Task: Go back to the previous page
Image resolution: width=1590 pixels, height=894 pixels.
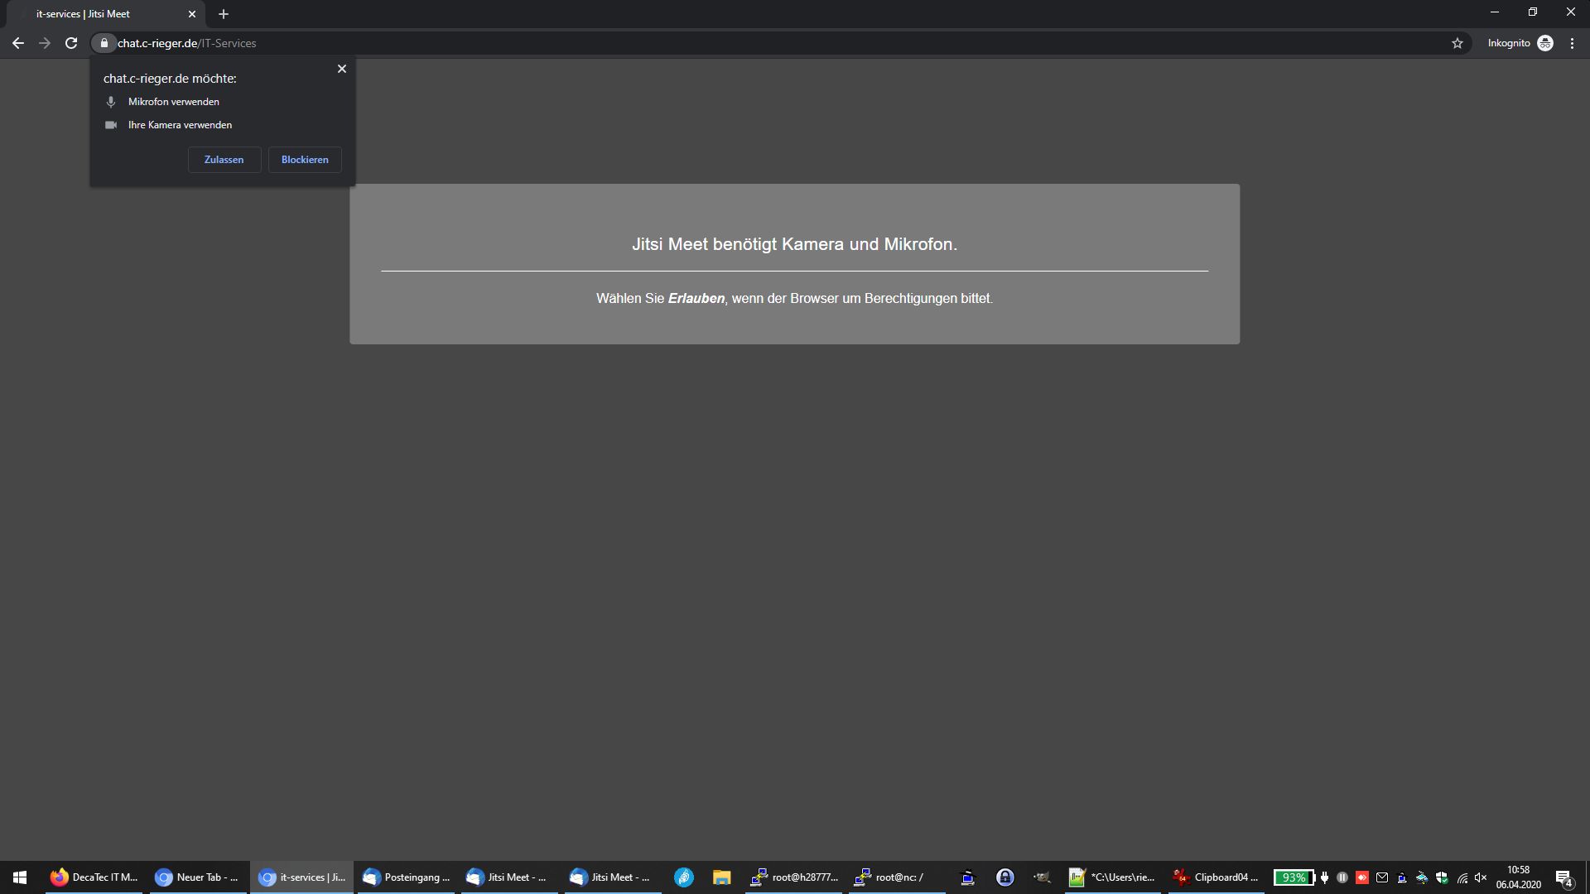Action: 18,43
